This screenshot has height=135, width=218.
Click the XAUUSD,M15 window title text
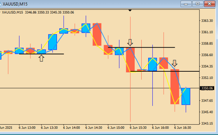(x=15, y=4)
